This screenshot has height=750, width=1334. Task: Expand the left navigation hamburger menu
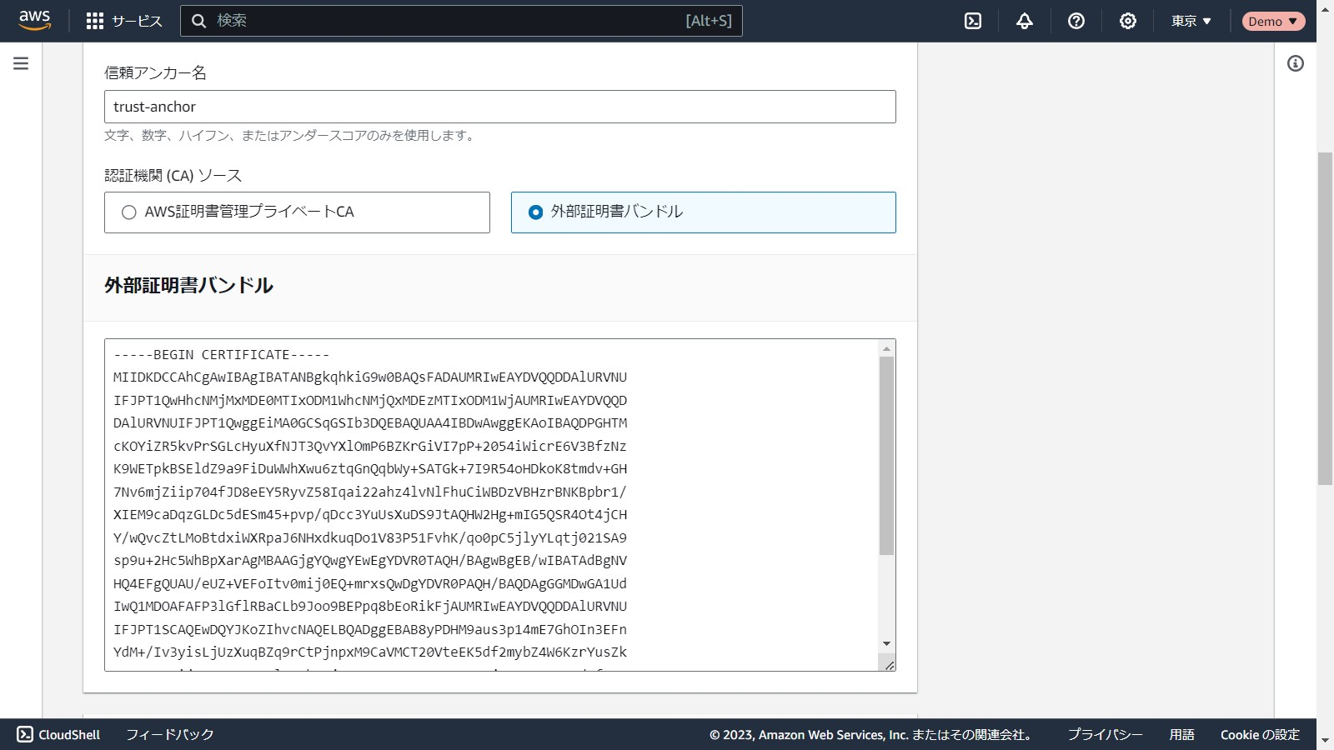coord(21,63)
